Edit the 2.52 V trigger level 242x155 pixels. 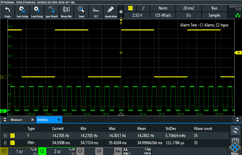point(137,15)
